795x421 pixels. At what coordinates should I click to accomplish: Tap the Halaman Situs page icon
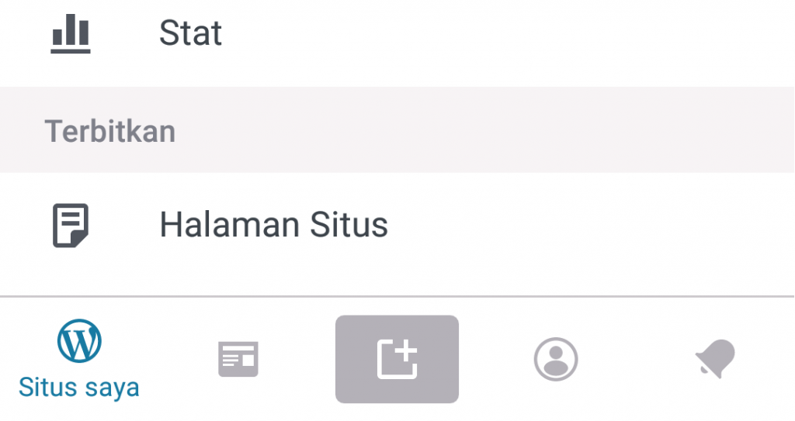pyautogui.click(x=71, y=226)
